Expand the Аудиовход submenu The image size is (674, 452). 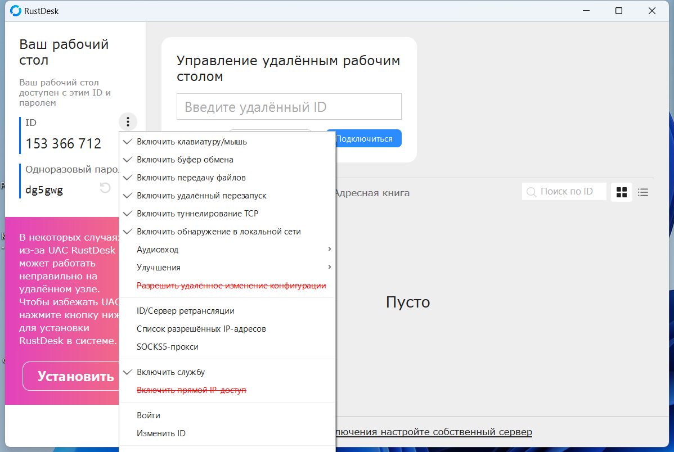(x=227, y=250)
